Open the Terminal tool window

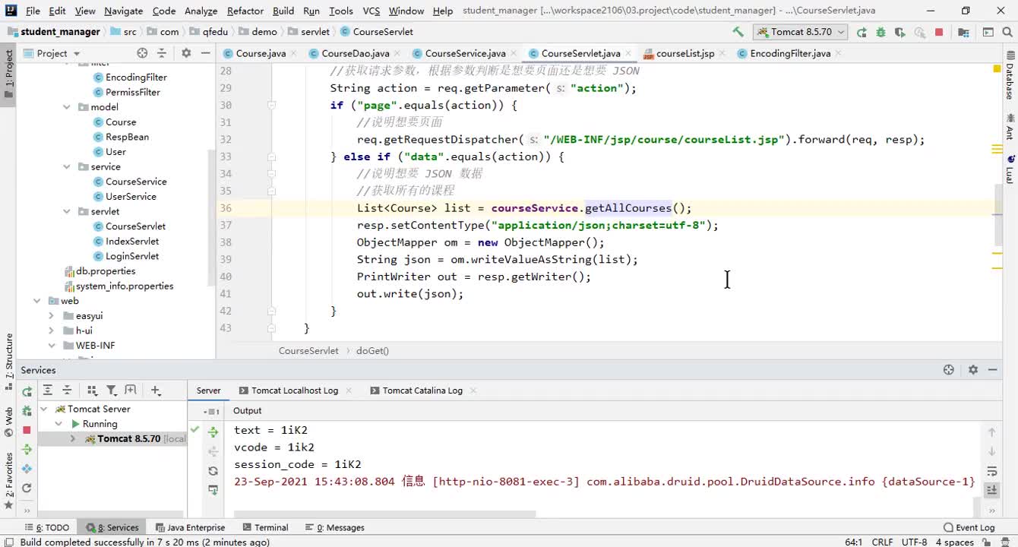coord(265,527)
